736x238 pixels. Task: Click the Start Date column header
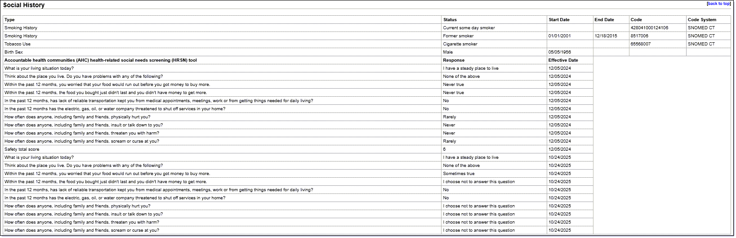[559, 20]
